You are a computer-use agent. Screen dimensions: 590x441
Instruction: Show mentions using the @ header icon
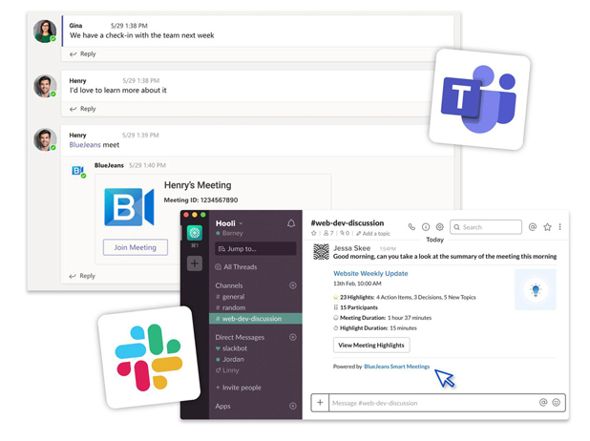coord(533,227)
